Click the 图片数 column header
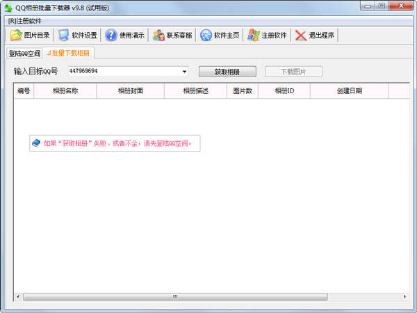Image resolution: width=417 pixels, height=313 pixels. point(243,90)
